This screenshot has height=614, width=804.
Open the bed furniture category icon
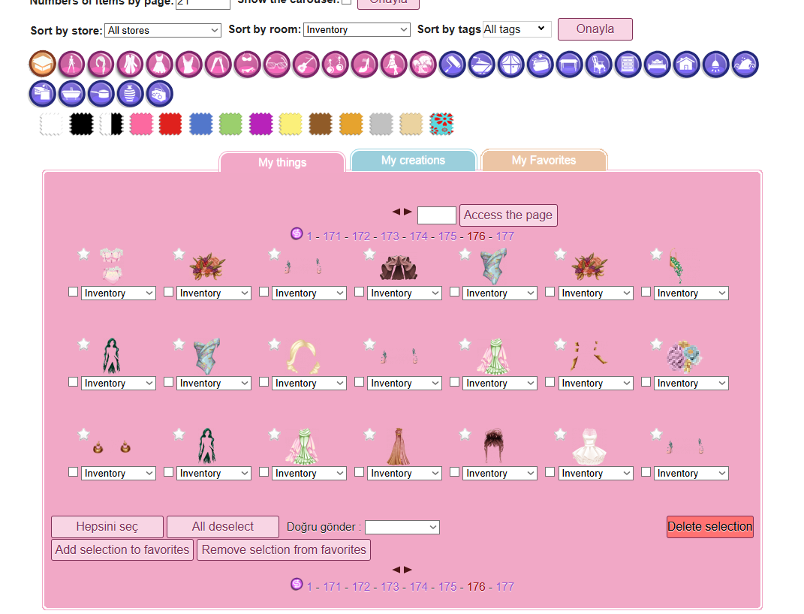pyautogui.click(x=658, y=65)
